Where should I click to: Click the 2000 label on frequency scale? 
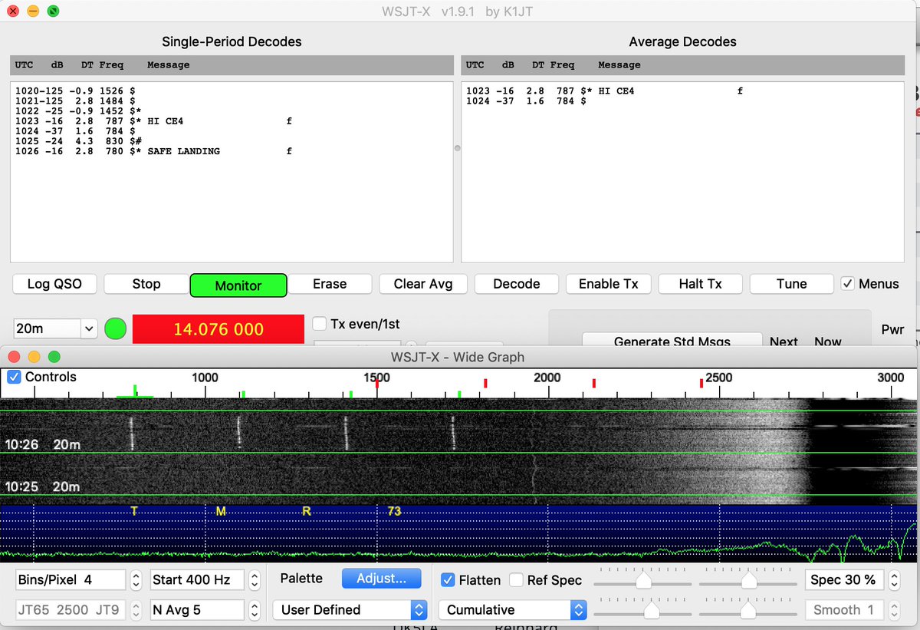click(x=547, y=378)
